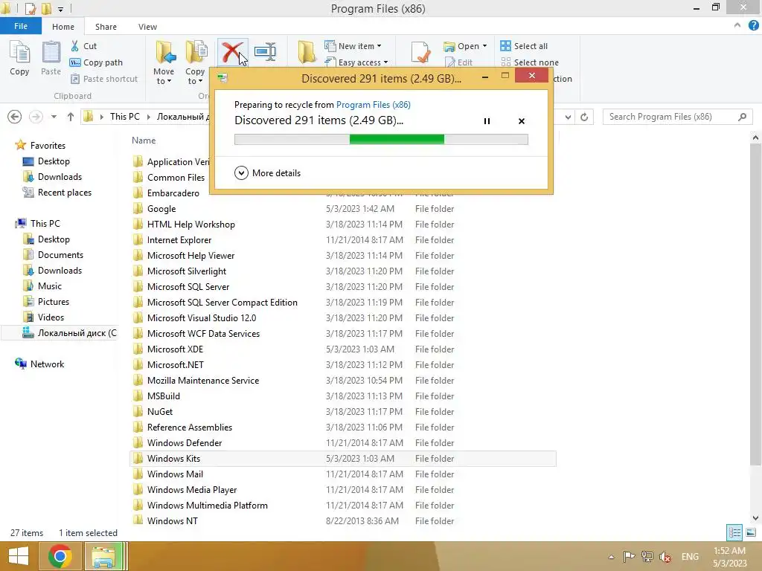Collapse the ribbon with the chevron
Image resolution: width=762 pixels, height=571 pixels.
pyautogui.click(x=737, y=25)
